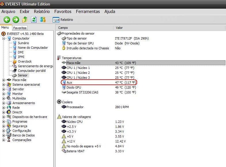Expand the Armazenamento tree node
Image resolution: width=226 pixels, height=167 pixels.
click(x=4, y=103)
